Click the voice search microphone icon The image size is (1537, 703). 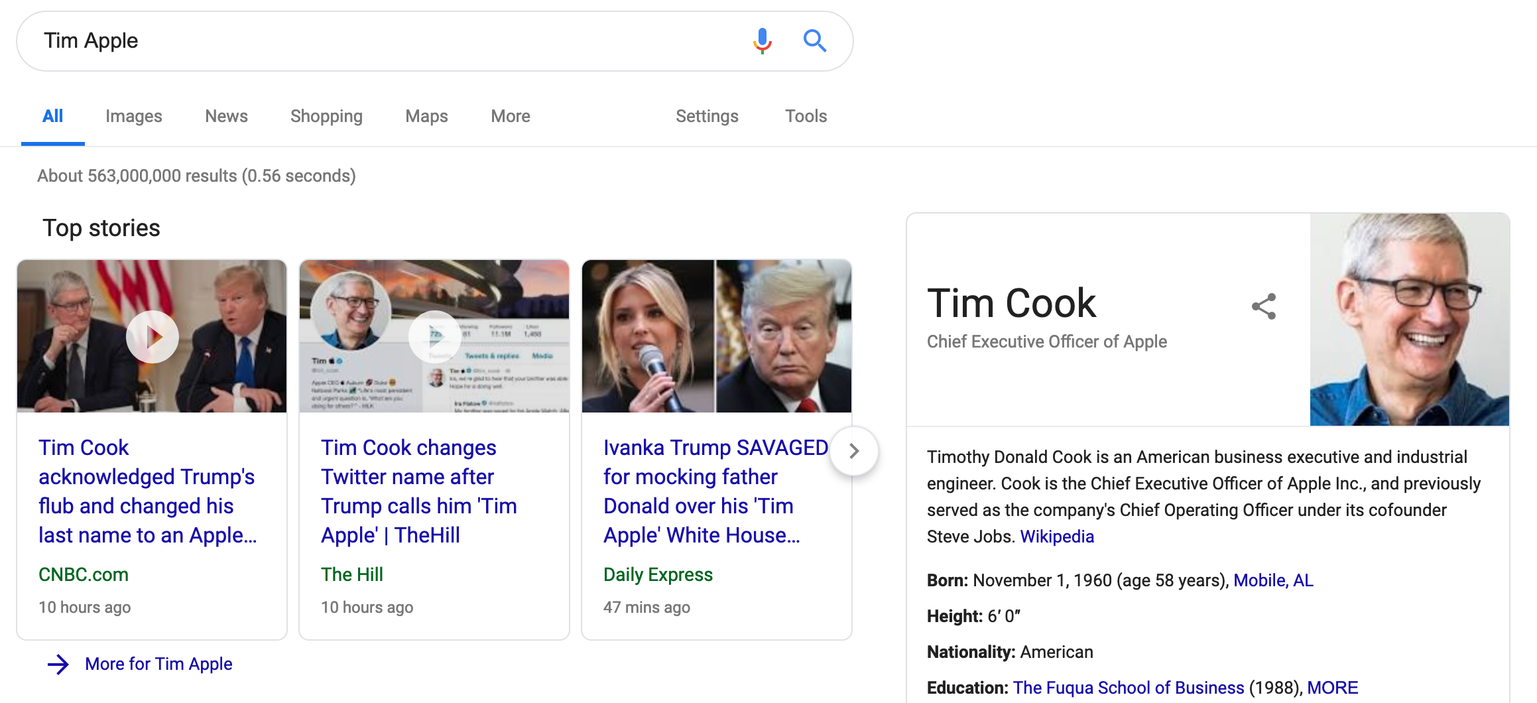tap(763, 41)
